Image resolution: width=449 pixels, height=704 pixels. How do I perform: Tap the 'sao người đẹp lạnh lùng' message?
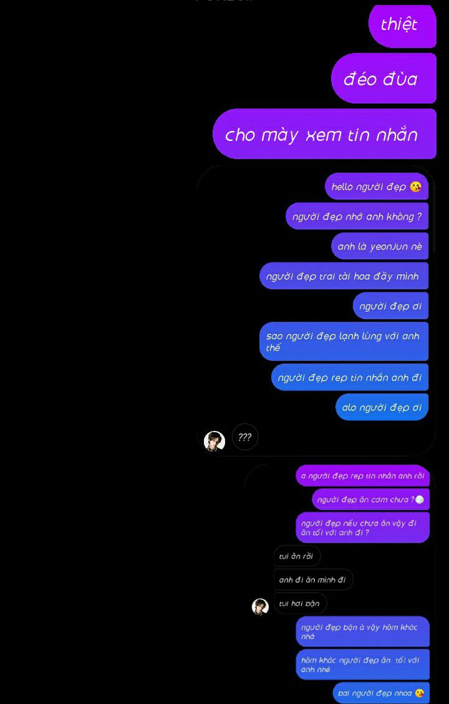[x=344, y=341]
